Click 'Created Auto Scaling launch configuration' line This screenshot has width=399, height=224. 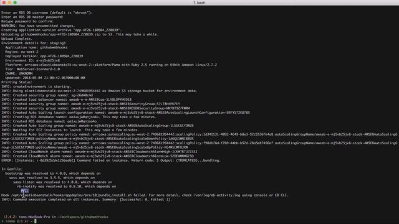point(126,113)
